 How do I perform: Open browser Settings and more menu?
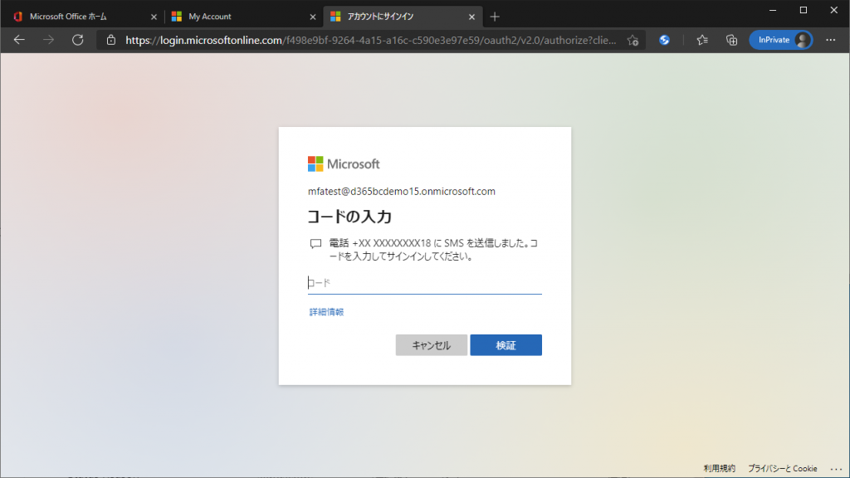(830, 40)
